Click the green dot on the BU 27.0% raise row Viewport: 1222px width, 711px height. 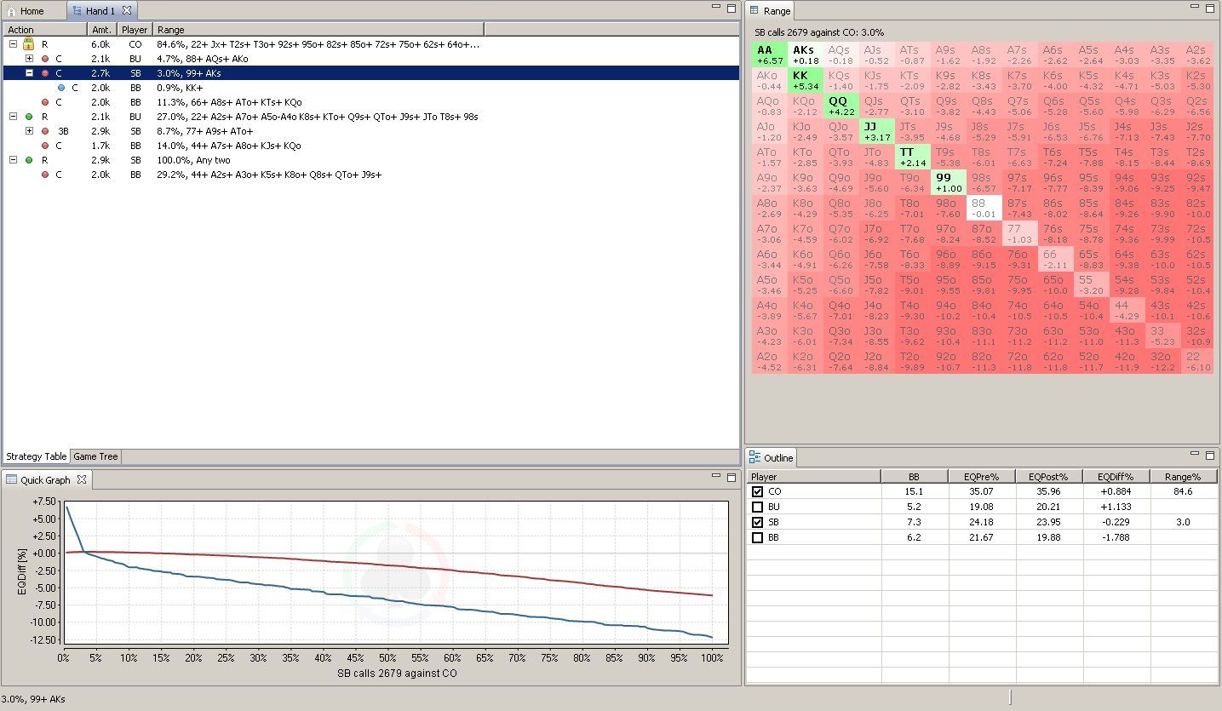pyautogui.click(x=29, y=117)
